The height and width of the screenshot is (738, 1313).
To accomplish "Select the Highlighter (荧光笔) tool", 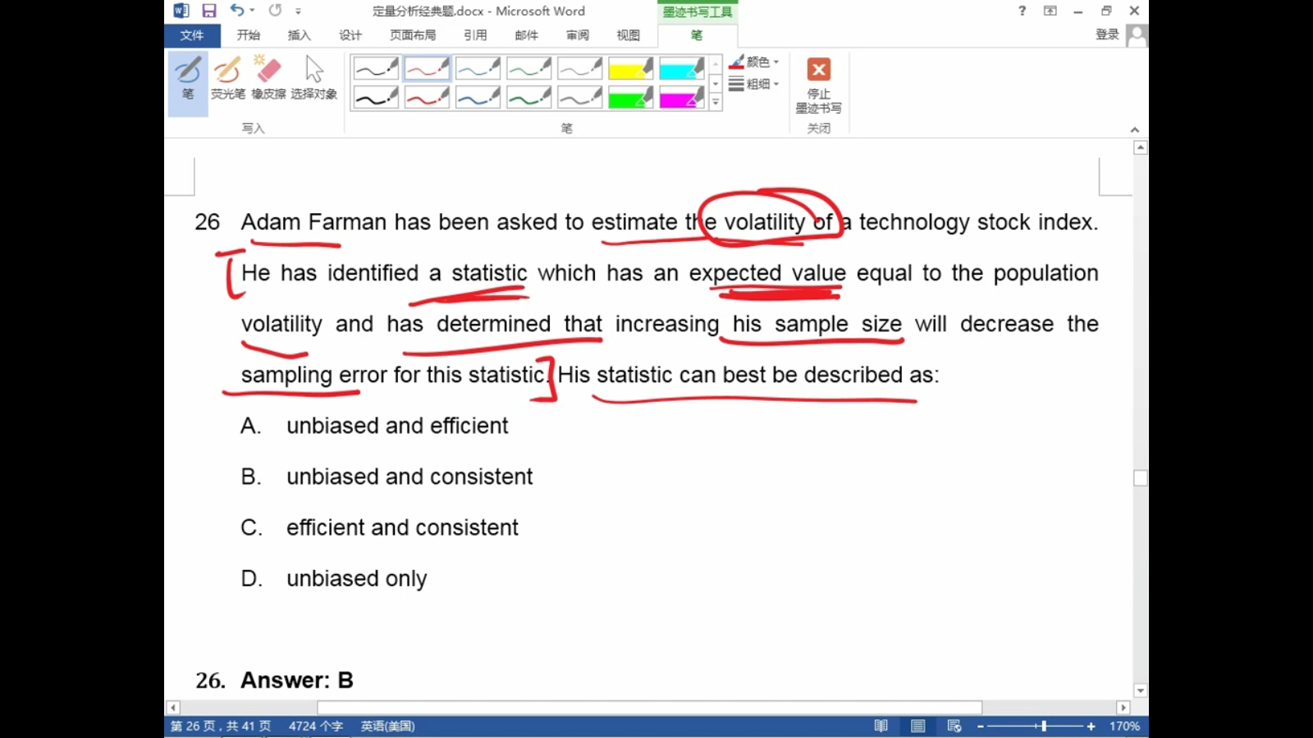I will point(227,80).
